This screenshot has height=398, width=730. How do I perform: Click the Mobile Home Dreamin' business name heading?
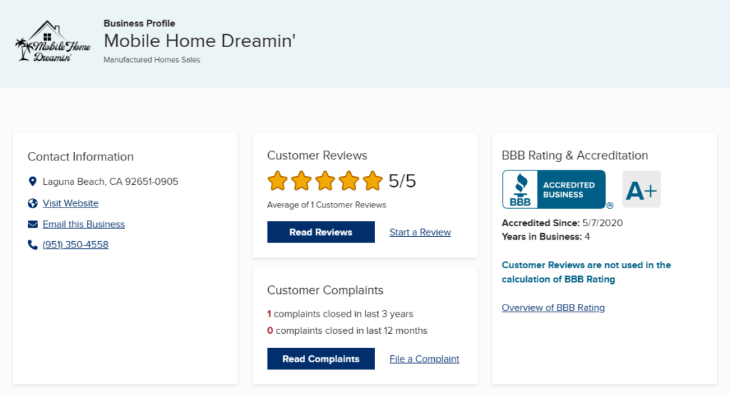click(200, 41)
